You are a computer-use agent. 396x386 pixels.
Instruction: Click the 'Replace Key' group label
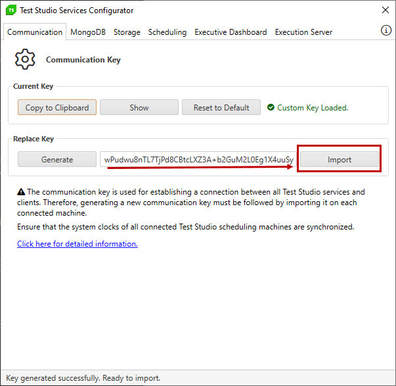(x=33, y=139)
